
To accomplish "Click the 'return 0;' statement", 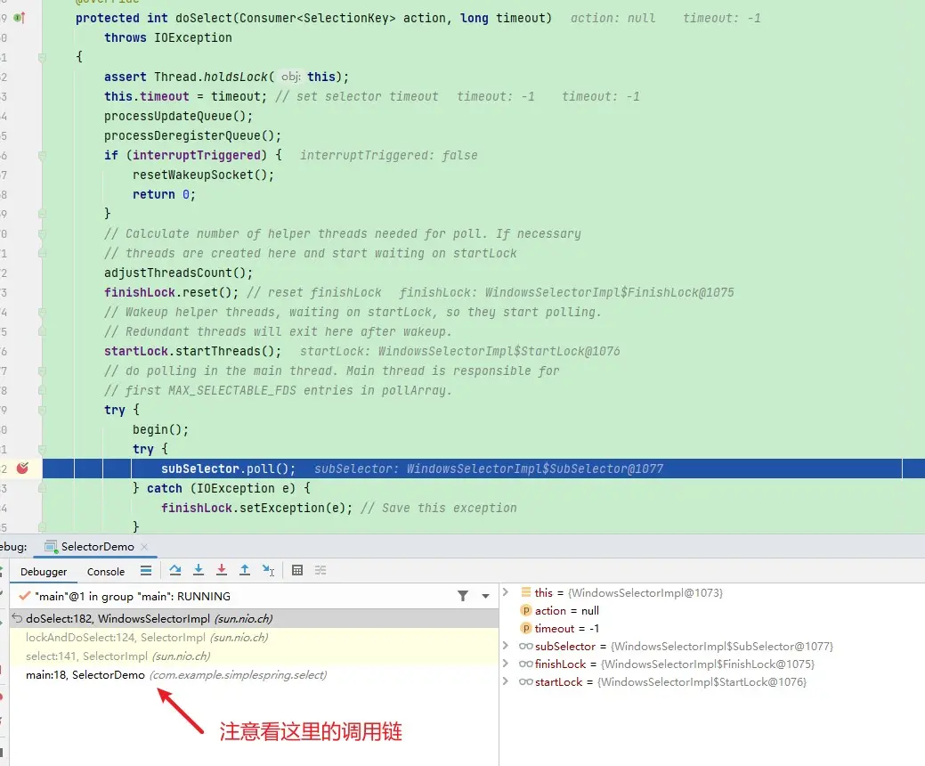I will [x=164, y=194].
